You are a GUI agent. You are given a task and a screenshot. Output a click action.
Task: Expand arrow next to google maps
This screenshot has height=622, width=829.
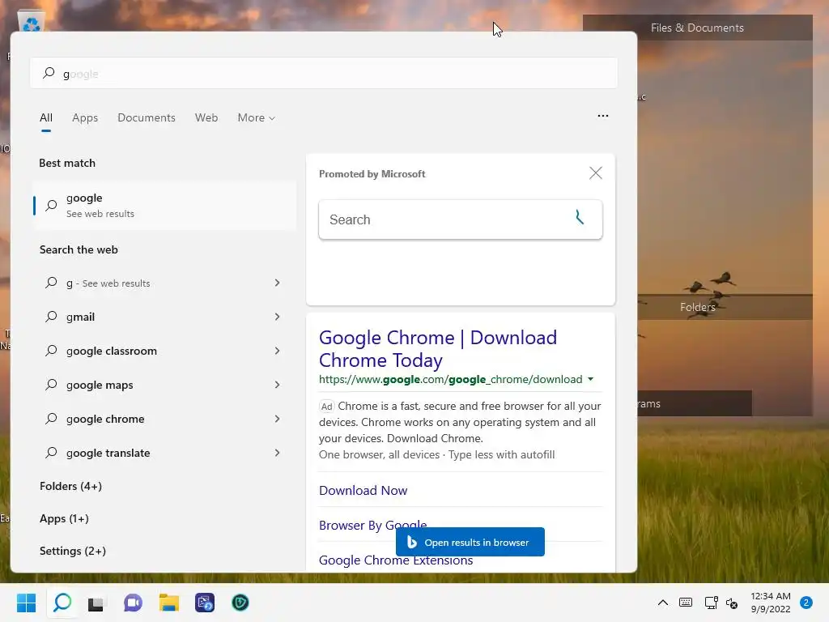point(277,385)
